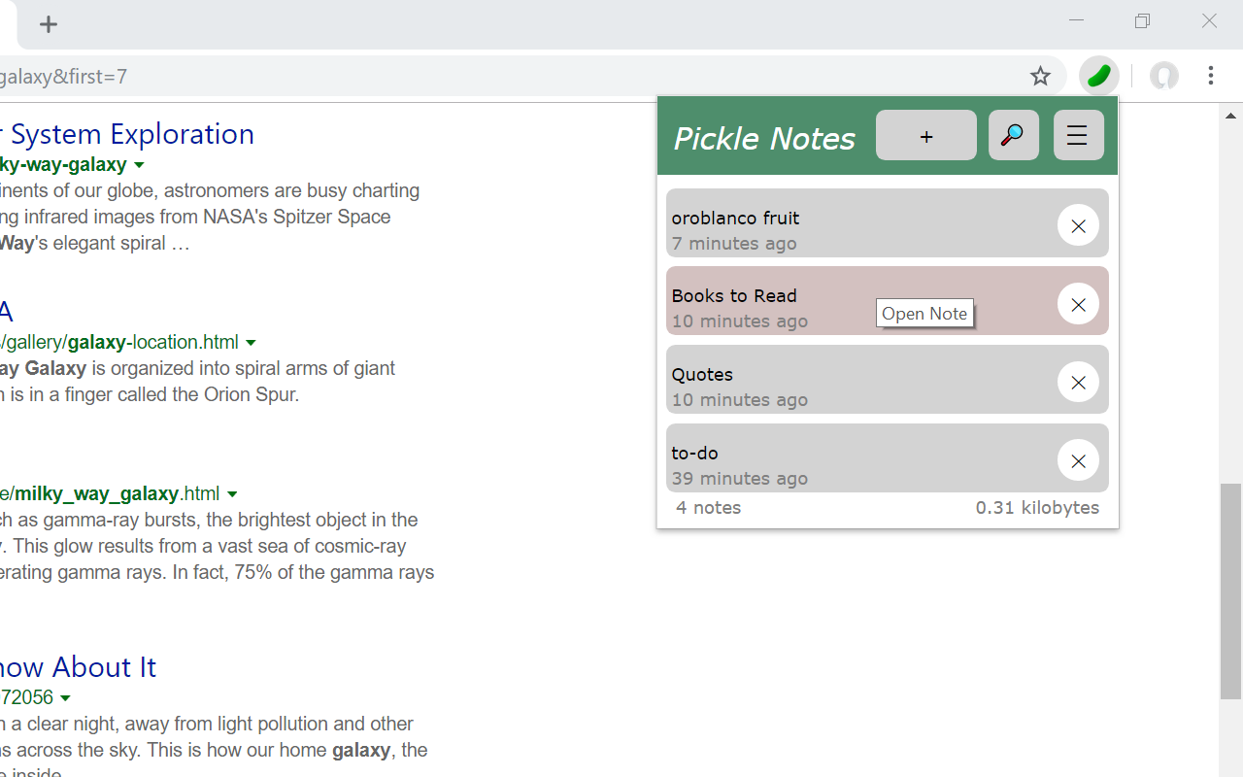Create a new note with the + button
The width and height of the screenshot is (1243, 777).
(925, 135)
